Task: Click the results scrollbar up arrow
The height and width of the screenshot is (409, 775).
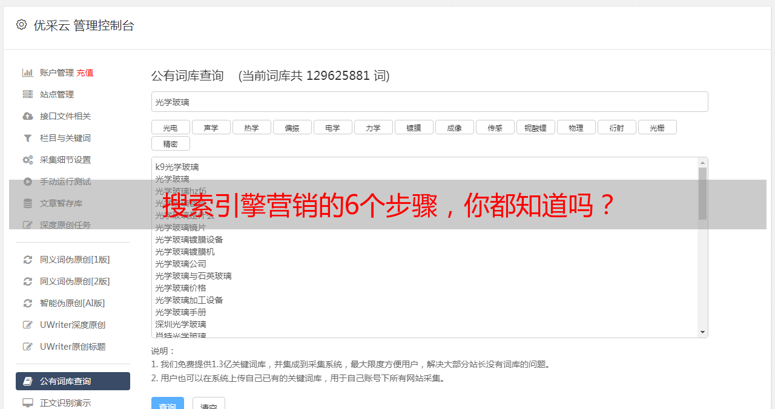Action: coord(702,163)
